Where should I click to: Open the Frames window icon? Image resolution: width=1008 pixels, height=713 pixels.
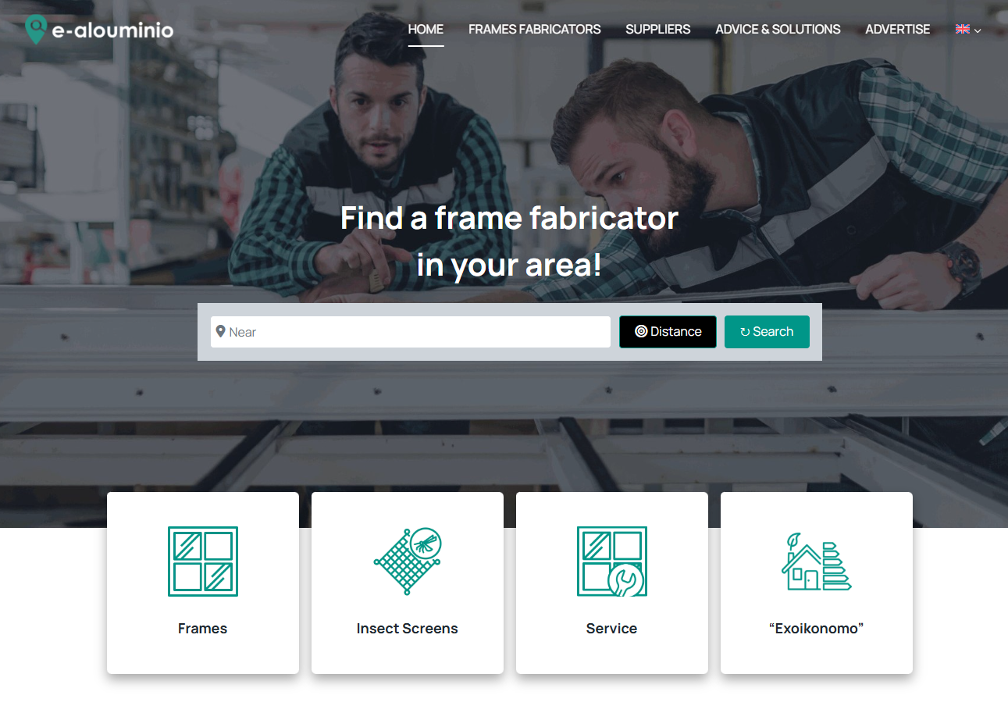203,561
